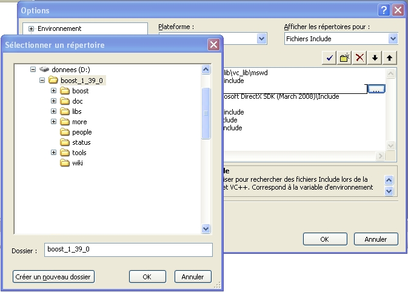This screenshot has width=408, height=292.
Task: Click the Dossier text field
Action: pos(129,250)
